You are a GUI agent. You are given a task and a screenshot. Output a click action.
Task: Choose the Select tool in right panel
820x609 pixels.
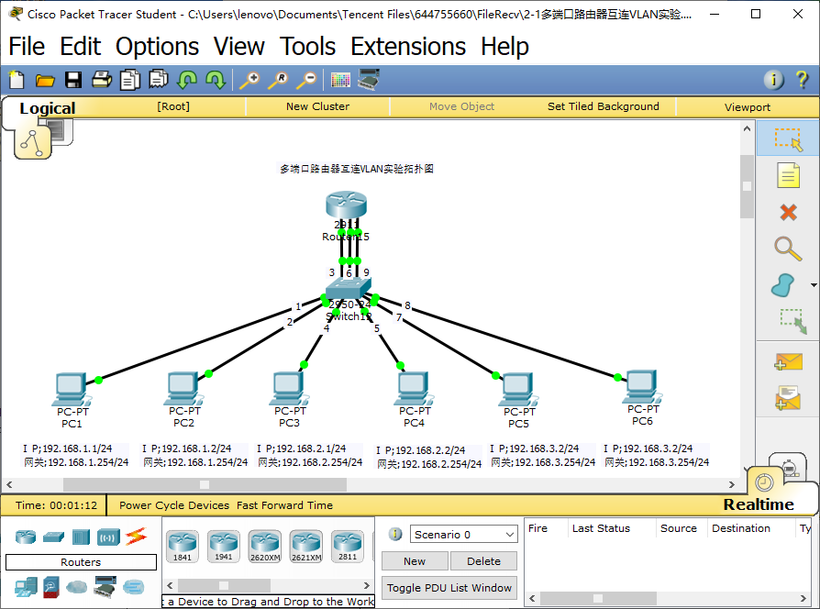click(x=788, y=139)
